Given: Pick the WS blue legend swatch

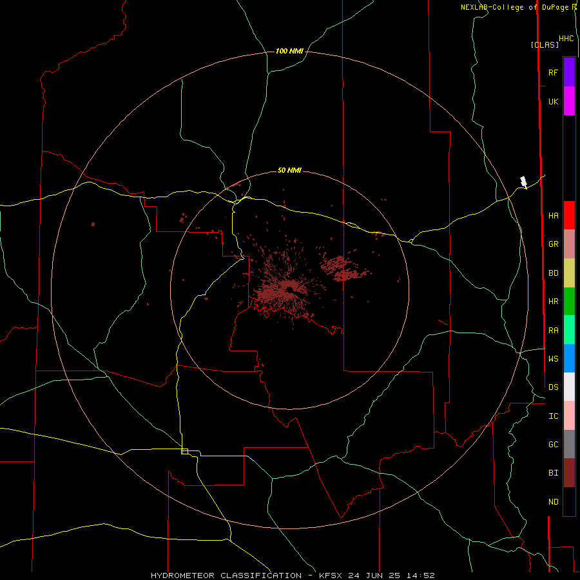Looking at the screenshot, I should (569, 358).
